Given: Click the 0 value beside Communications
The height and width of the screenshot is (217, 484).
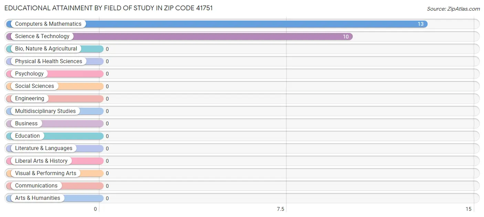Looking at the screenshot, I should tap(107, 186).
